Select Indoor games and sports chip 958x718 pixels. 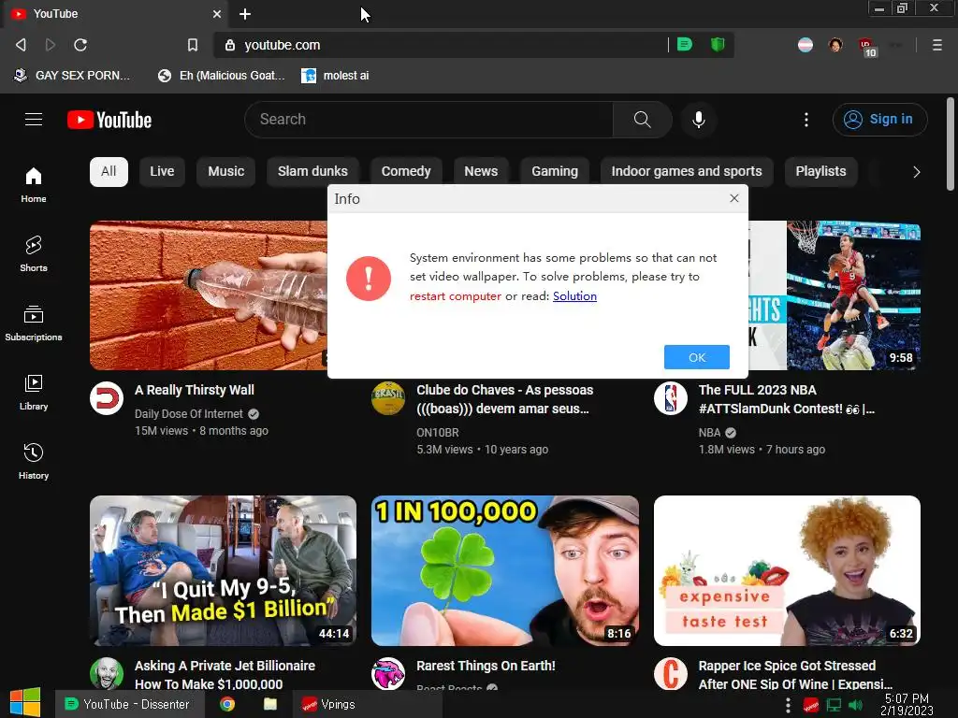687,172
